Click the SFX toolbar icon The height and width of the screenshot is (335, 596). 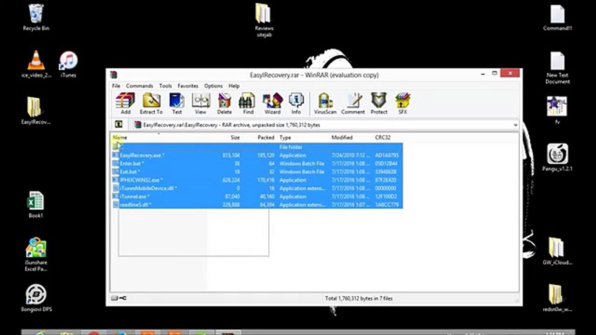click(x=402, y=103)
